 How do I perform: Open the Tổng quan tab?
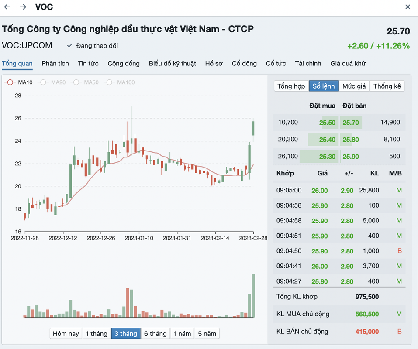(x=17, y=63)
